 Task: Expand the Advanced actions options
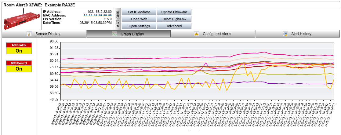pos(174,26)
